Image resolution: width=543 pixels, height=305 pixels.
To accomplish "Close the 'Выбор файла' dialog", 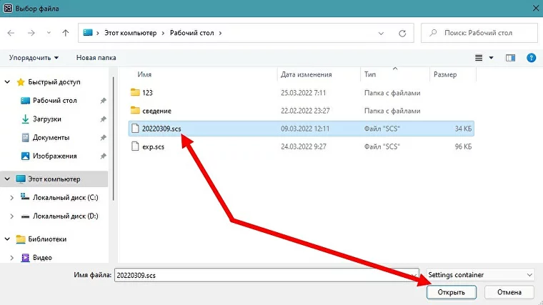I will tap(535, 8).
